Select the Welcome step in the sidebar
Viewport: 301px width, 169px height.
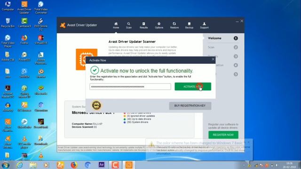222,38
